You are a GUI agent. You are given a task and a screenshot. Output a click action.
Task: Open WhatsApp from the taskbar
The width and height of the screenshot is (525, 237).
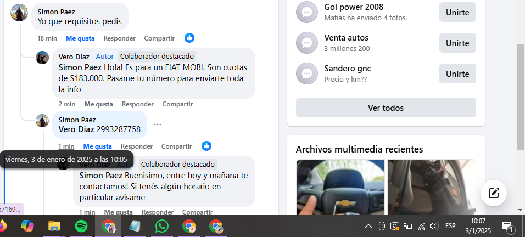tap(162, 227)
